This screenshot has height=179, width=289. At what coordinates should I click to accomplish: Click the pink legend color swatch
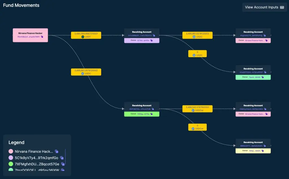[11, 151]
